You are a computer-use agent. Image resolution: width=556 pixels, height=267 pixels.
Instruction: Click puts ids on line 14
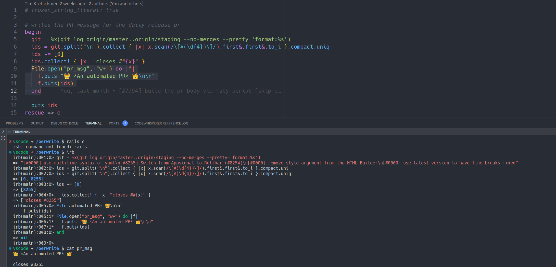point(44,105)
